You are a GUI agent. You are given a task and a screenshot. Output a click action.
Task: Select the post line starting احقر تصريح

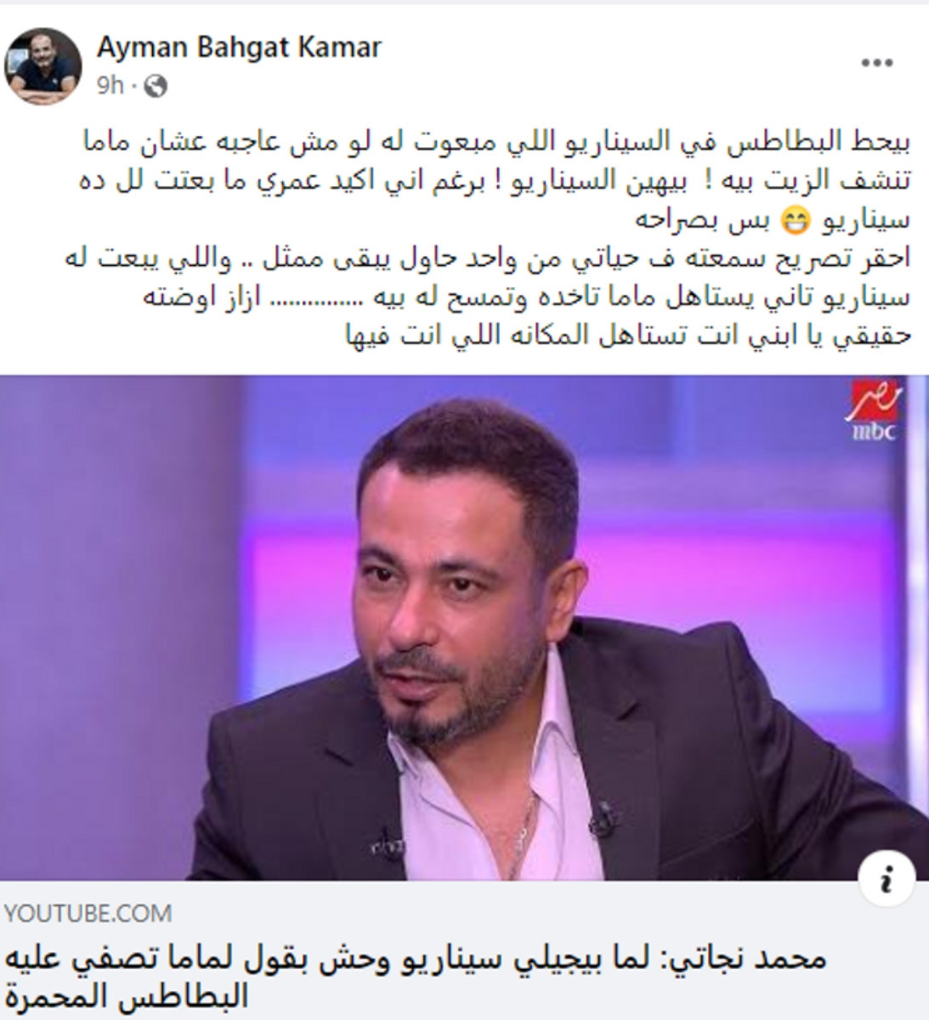click(489, 258)
